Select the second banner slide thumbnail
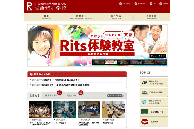194x129 pixels. pos(111,62)
